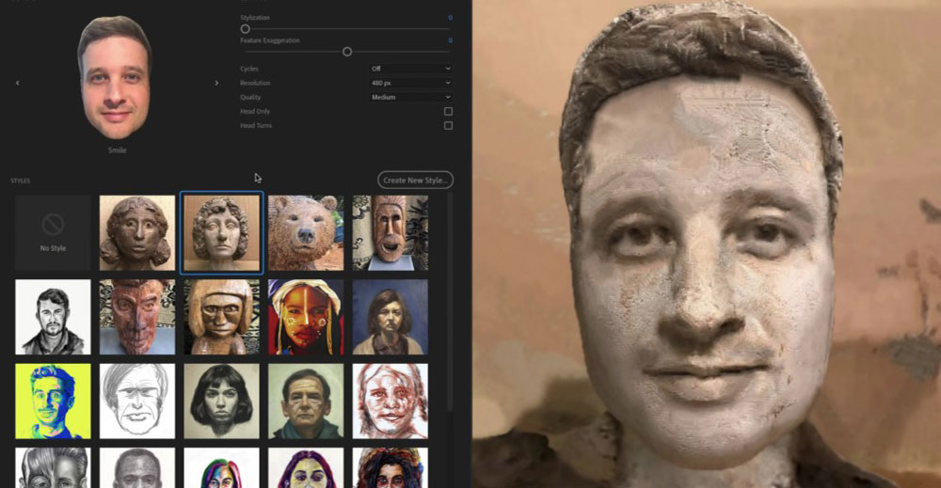Click the styles list vertical scrollbar

pyautogui.click(x=450, y=300)
